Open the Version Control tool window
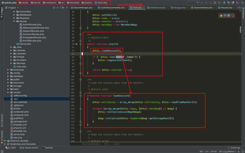245x153 pixels. click(x=29, y=148)
